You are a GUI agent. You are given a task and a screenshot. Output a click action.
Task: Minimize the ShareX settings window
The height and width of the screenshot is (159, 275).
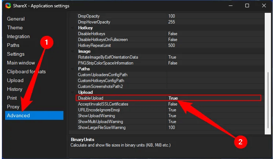[231, 6]
